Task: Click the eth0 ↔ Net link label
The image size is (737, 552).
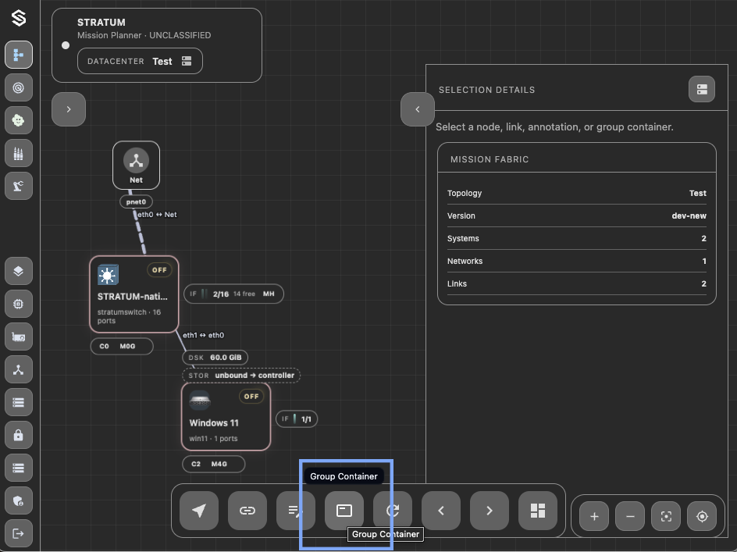Action: [x=158, y=215]
